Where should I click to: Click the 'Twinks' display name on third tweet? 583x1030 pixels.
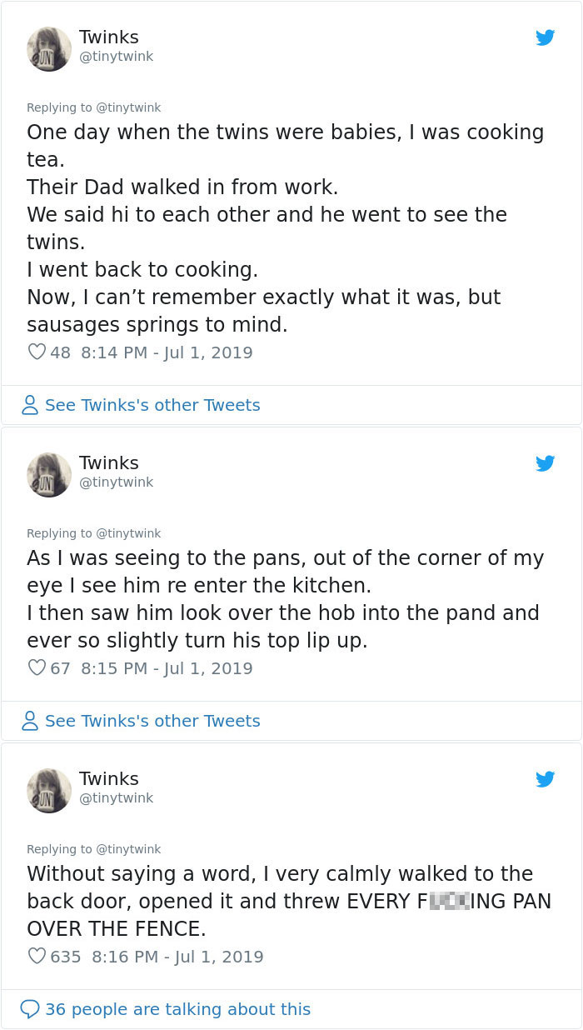point(108,778)
